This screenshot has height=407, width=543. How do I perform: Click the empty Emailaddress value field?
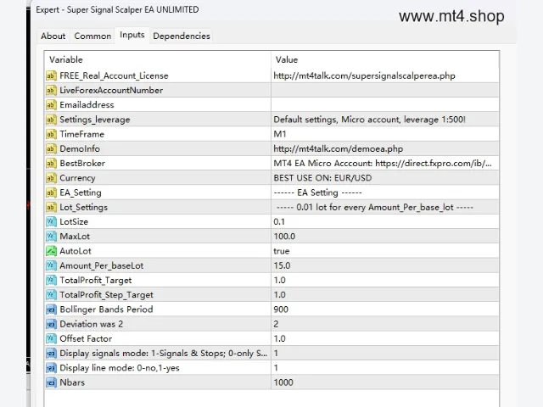[x=385, y=104]
